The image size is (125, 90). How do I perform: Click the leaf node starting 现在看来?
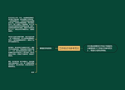(x=21, y=52)
